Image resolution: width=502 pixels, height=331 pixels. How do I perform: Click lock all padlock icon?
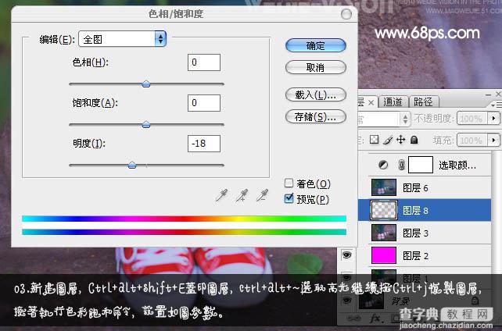(x=414, y=140)
